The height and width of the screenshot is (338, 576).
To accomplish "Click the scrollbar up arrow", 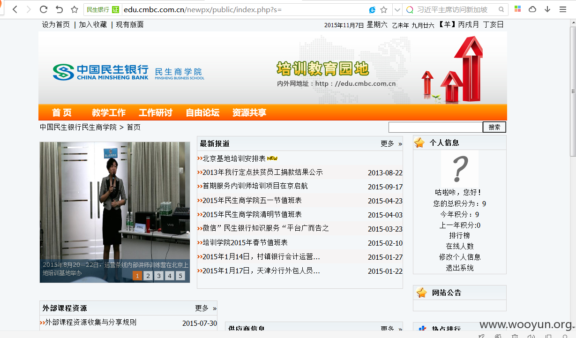I will (573, 22).
